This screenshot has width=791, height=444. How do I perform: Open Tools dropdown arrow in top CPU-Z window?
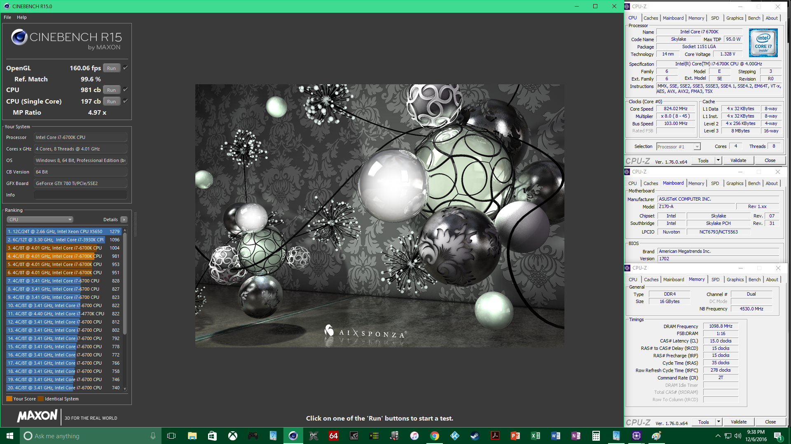coord(718,160)
